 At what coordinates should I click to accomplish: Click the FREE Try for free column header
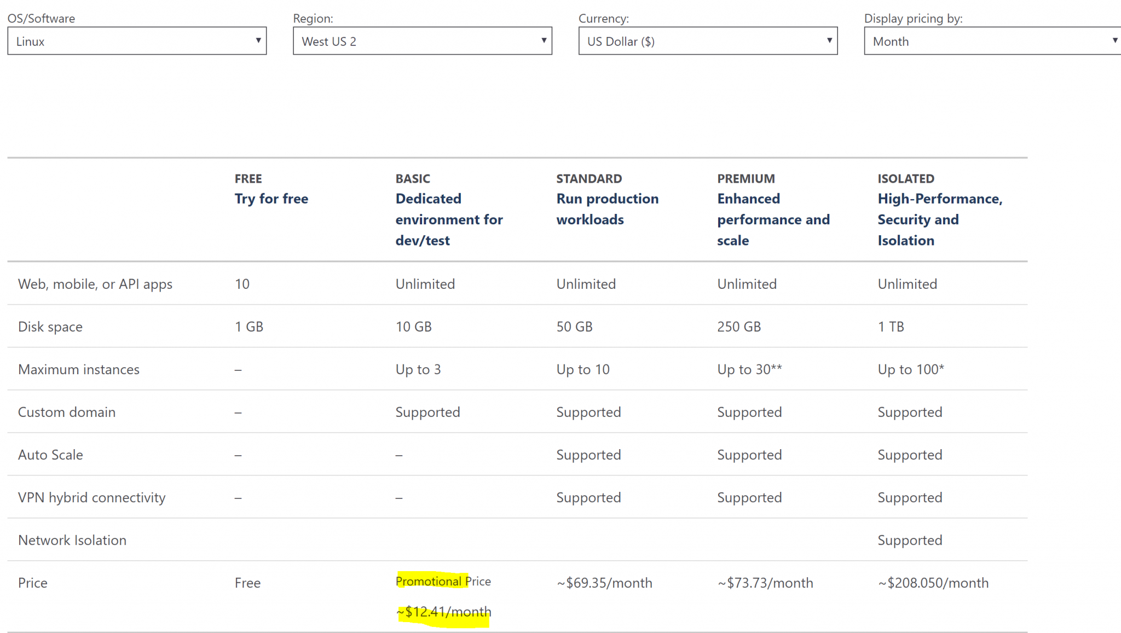pos(271,189)
